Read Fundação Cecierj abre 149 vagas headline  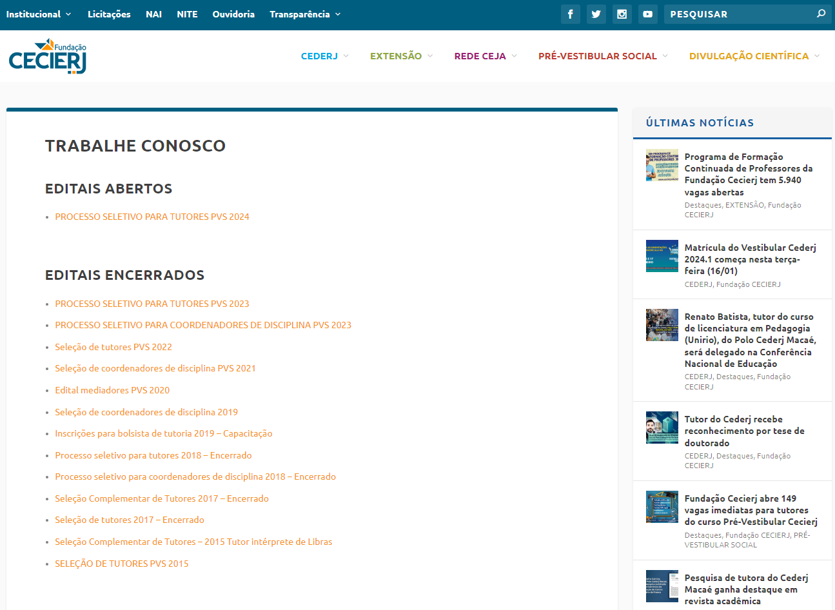751,510
